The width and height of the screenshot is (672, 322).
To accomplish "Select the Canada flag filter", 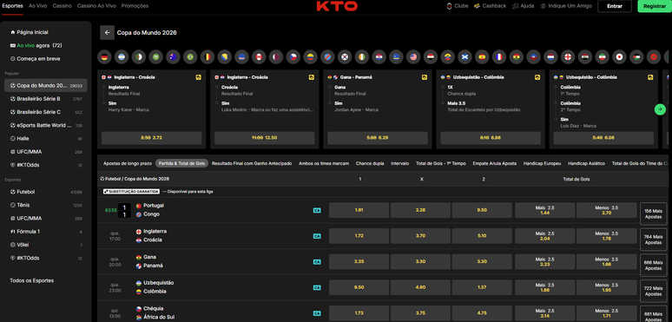I will click(259, 57).
